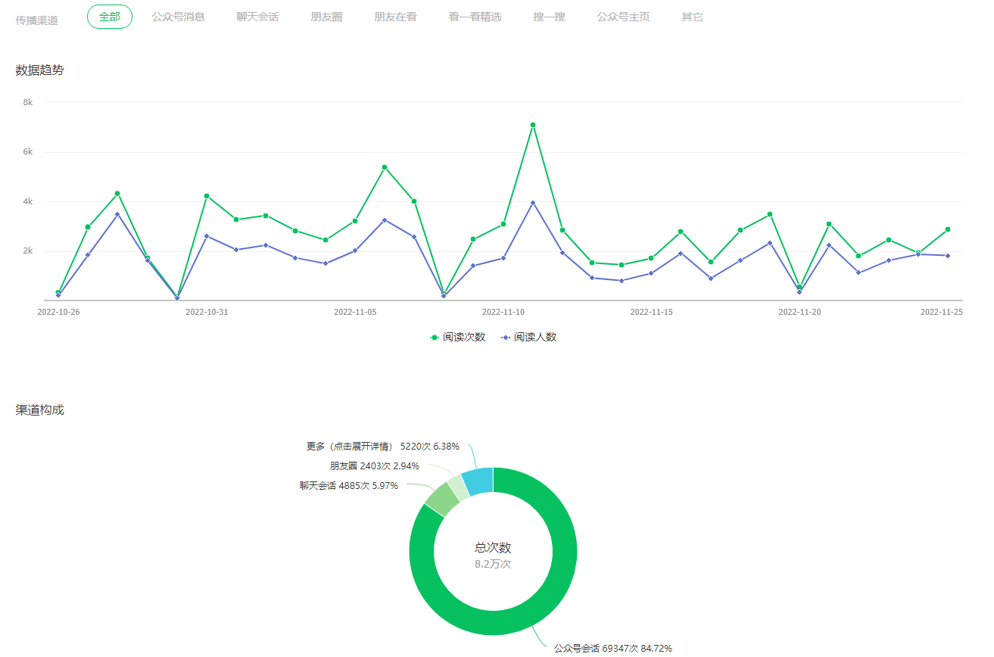This screenshot has height=657, width=994.
Task: Open the 聊天会话 channel tab
Action: point(257,17)
